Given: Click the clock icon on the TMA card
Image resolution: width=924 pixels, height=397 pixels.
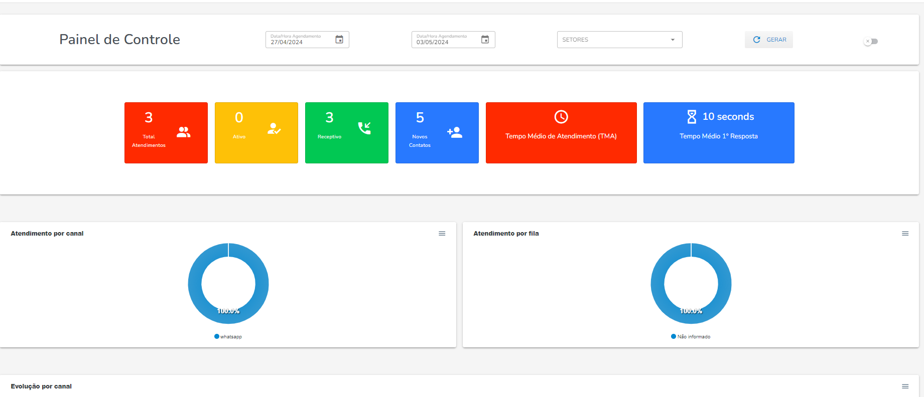Looking at the screenshot, I should click(561, 117).
